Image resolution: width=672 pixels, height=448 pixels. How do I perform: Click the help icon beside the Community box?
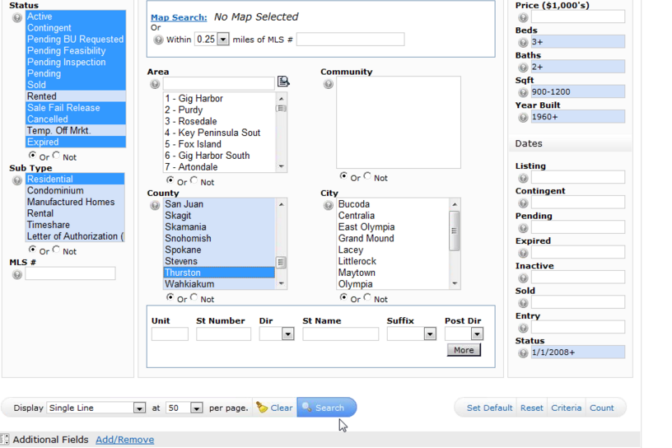coord(329,84)
